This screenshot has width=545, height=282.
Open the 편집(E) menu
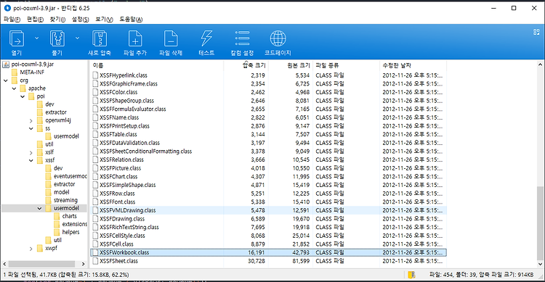point(35,20)
